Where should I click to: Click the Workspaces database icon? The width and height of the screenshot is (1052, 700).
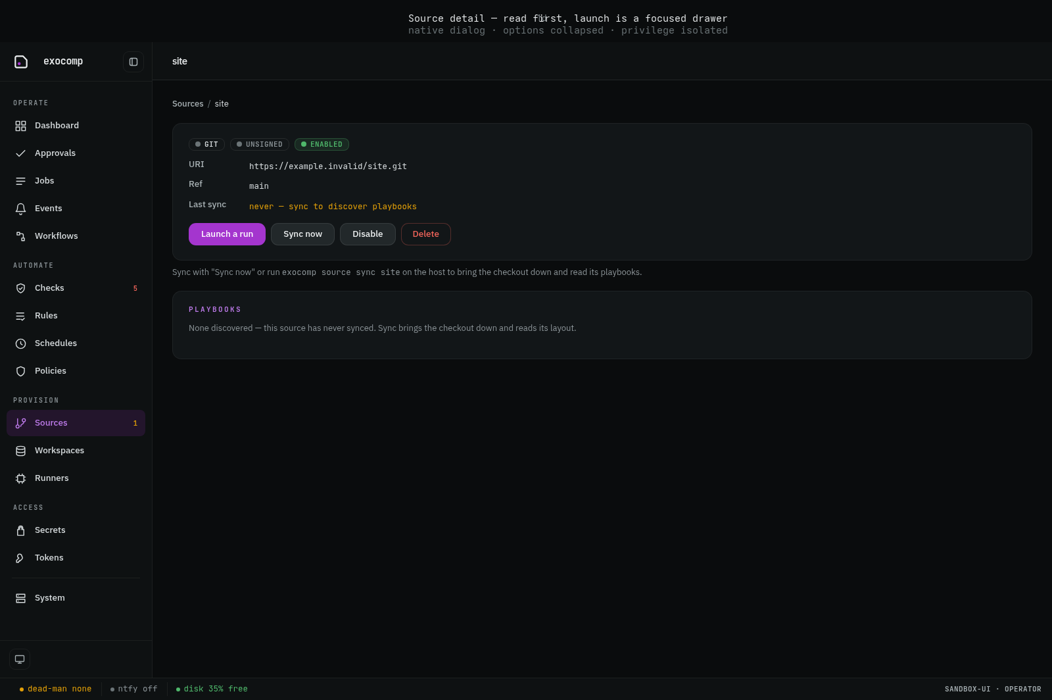[20, 451]
